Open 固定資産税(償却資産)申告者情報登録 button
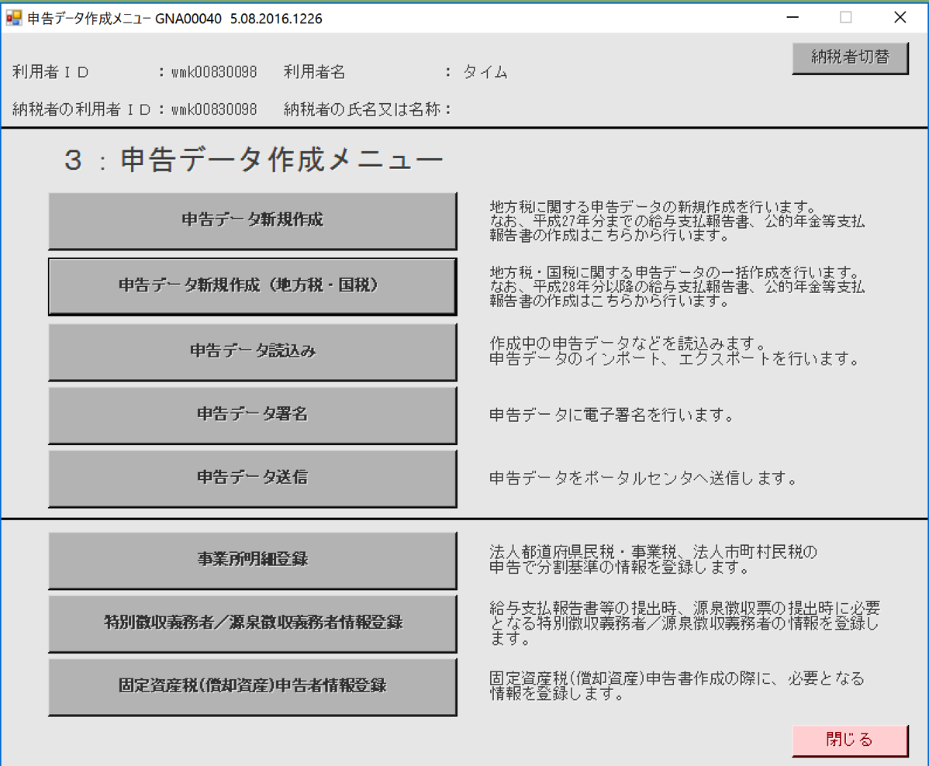 coord(252,687)
